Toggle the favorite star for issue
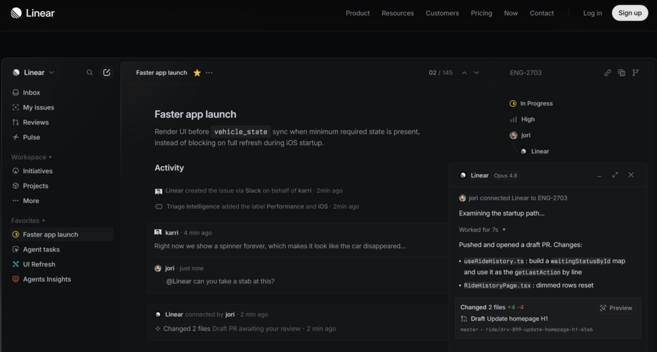 point(197,73)
